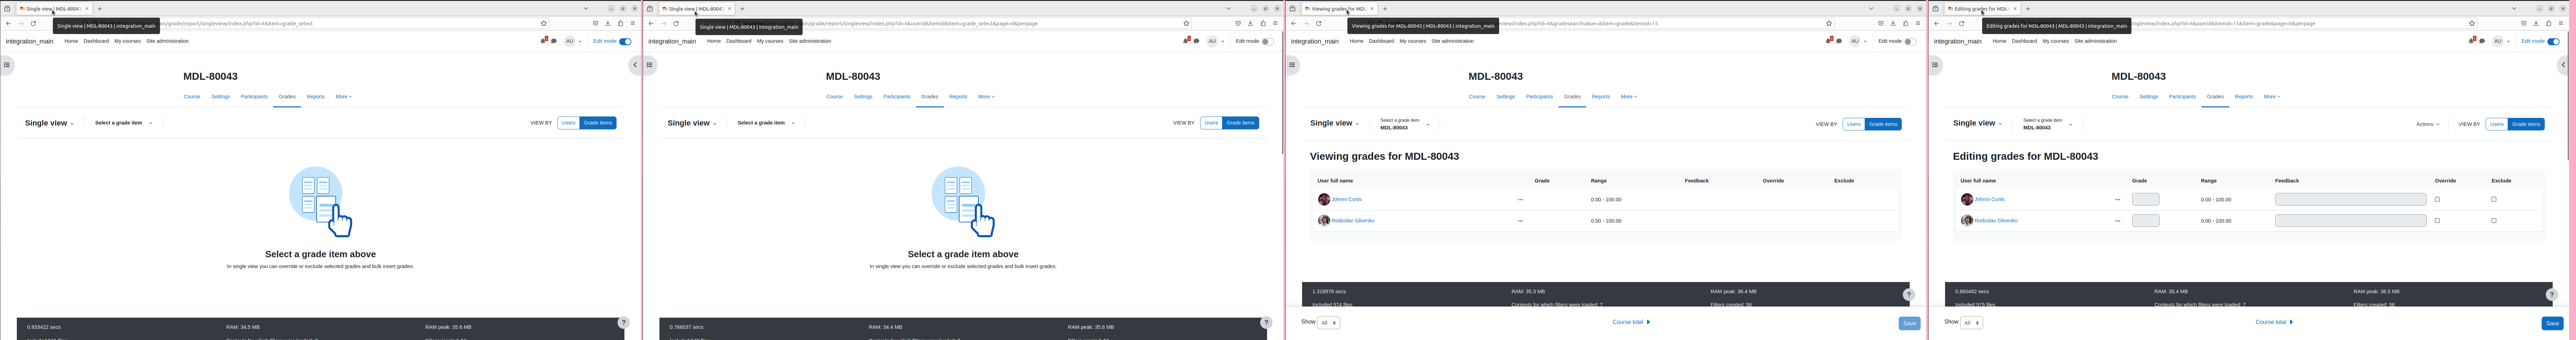Open Johnni Curtis profile link in Editing grades
2576x340 pixels.
point(1989,199)
